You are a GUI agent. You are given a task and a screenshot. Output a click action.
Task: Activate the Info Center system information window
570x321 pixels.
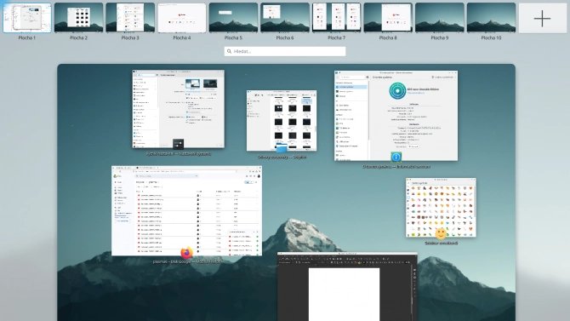(396, 115)
